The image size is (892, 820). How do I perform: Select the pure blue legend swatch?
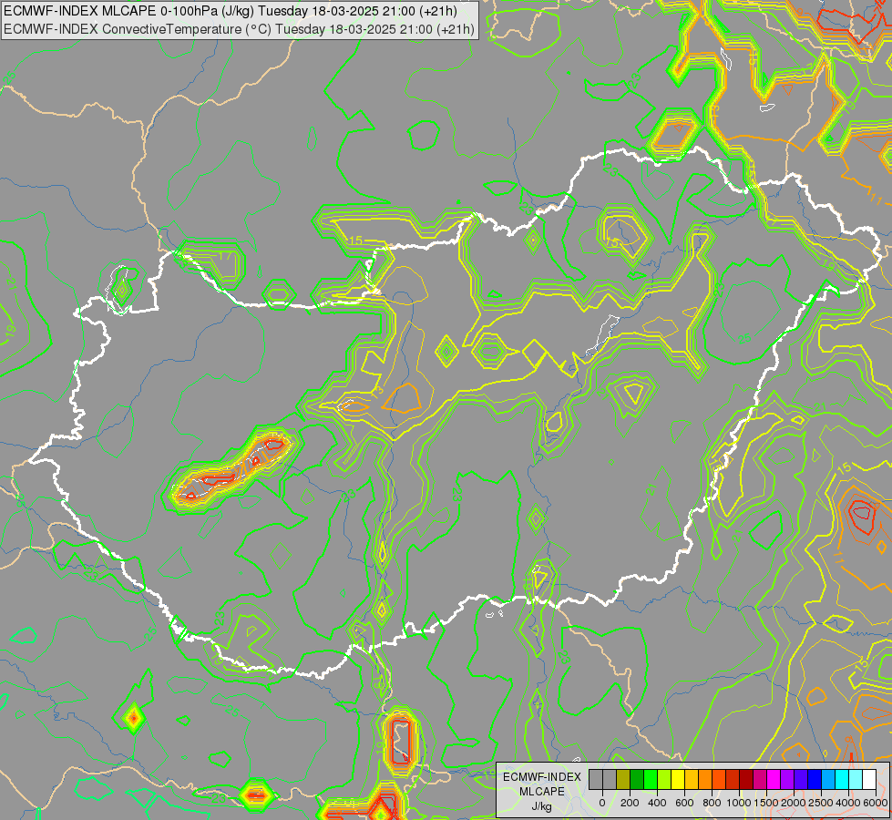814,780
